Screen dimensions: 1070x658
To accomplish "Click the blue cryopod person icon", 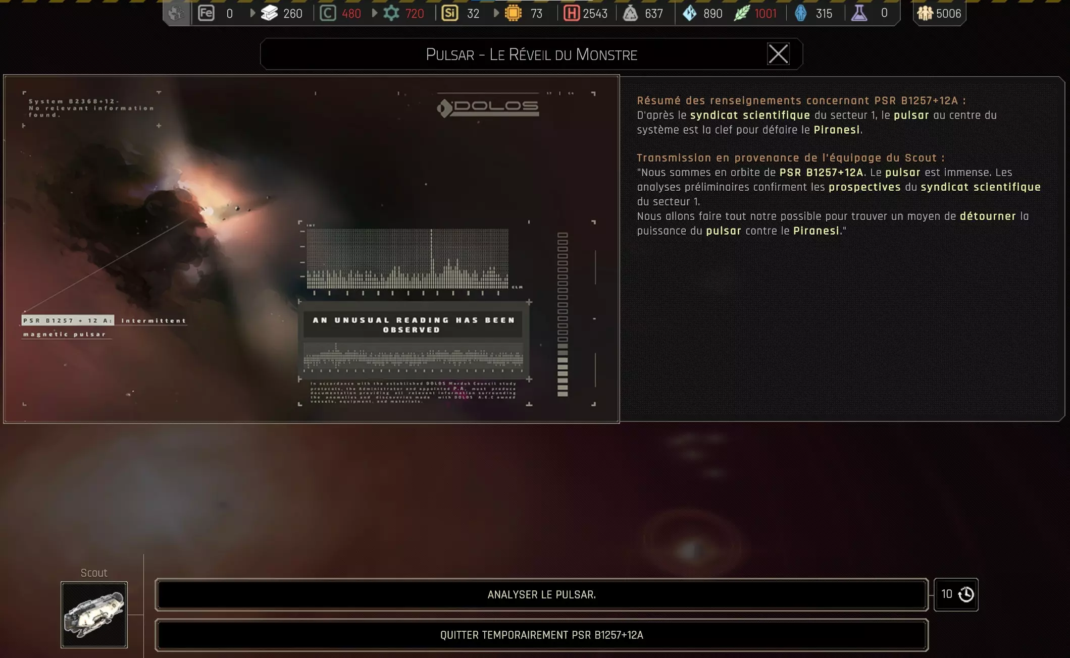I will click(801, 13).
